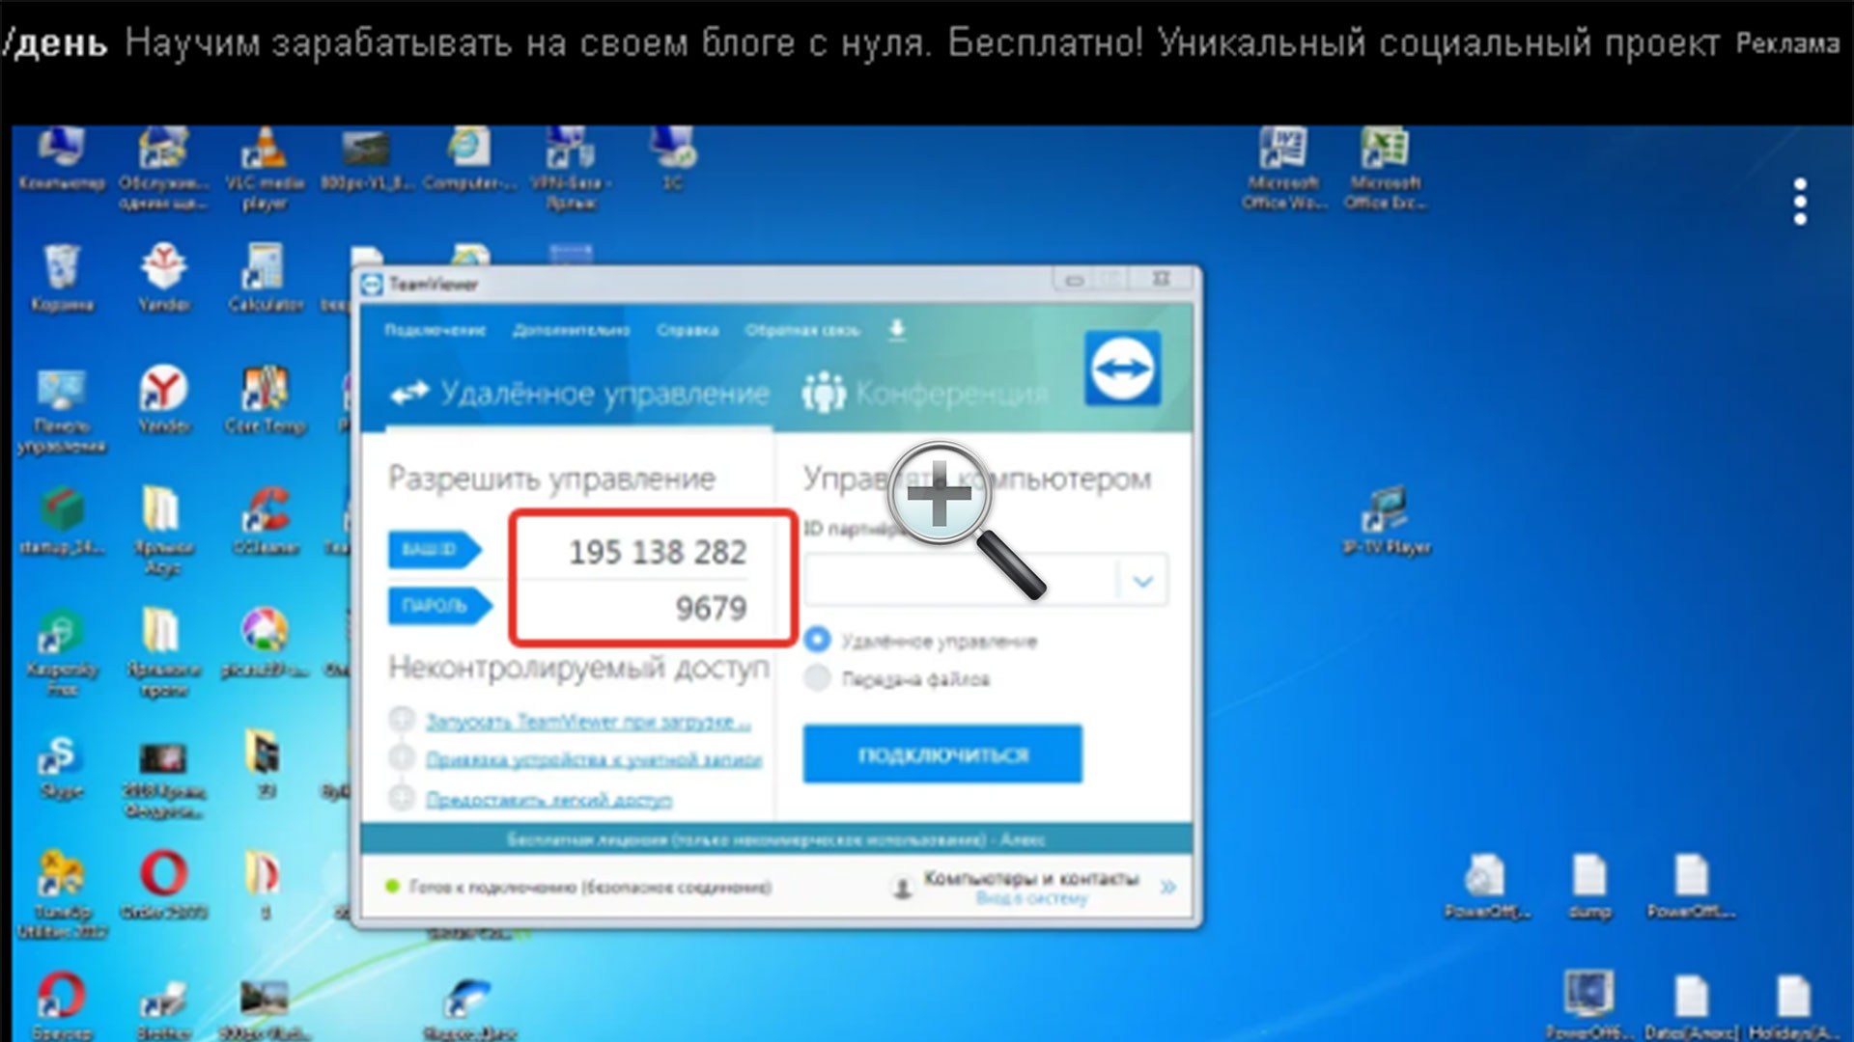Click Предоставить легкий доступ link
The image size is (1854, 1042).
(x=548, y=800)
